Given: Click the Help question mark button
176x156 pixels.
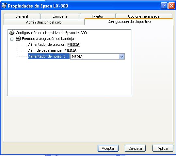Looking at the screenshot, I should click(x=164, y=6).
